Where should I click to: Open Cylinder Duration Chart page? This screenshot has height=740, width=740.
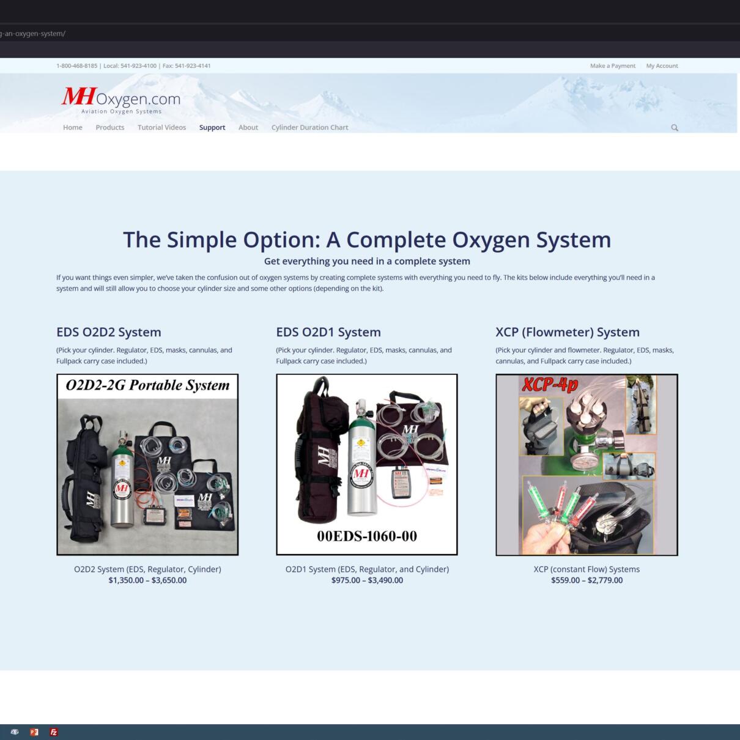click(309, 127)
